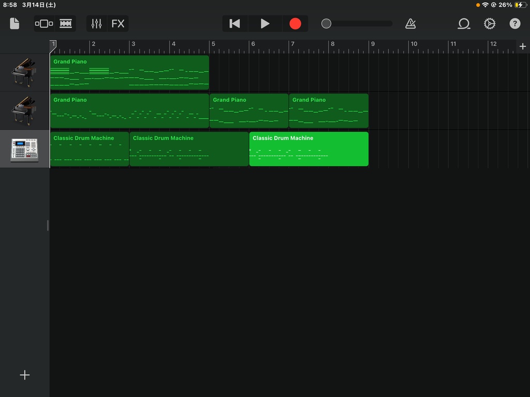Tap the track header resize handle
530x397 pixels.
[x=48, y=225]
